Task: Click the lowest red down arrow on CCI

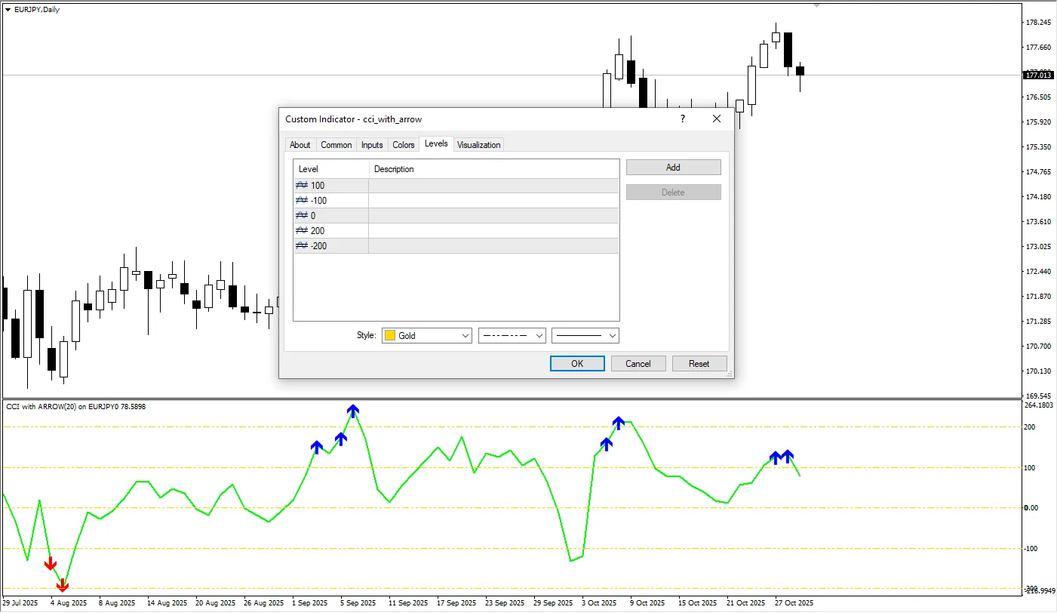Action: coord(63,585)
